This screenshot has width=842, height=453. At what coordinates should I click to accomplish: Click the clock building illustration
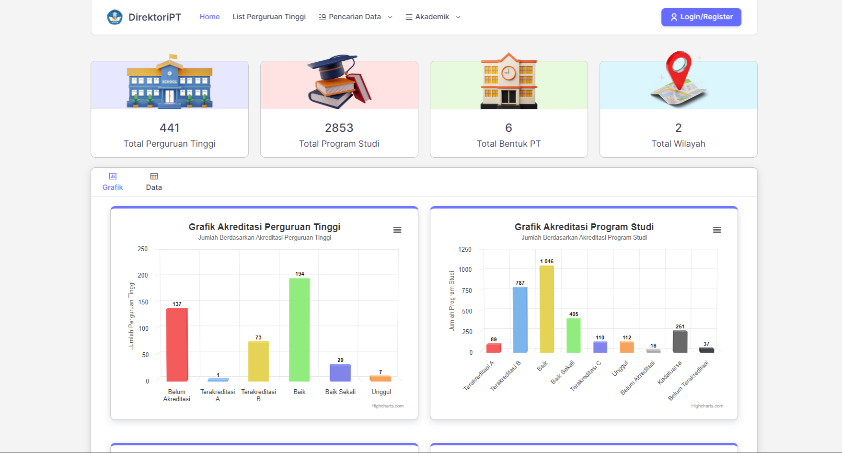pos(508,81)
